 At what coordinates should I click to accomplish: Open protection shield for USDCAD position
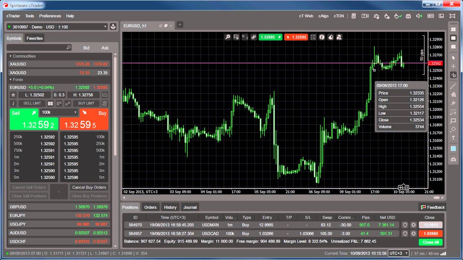pos(405,234)
